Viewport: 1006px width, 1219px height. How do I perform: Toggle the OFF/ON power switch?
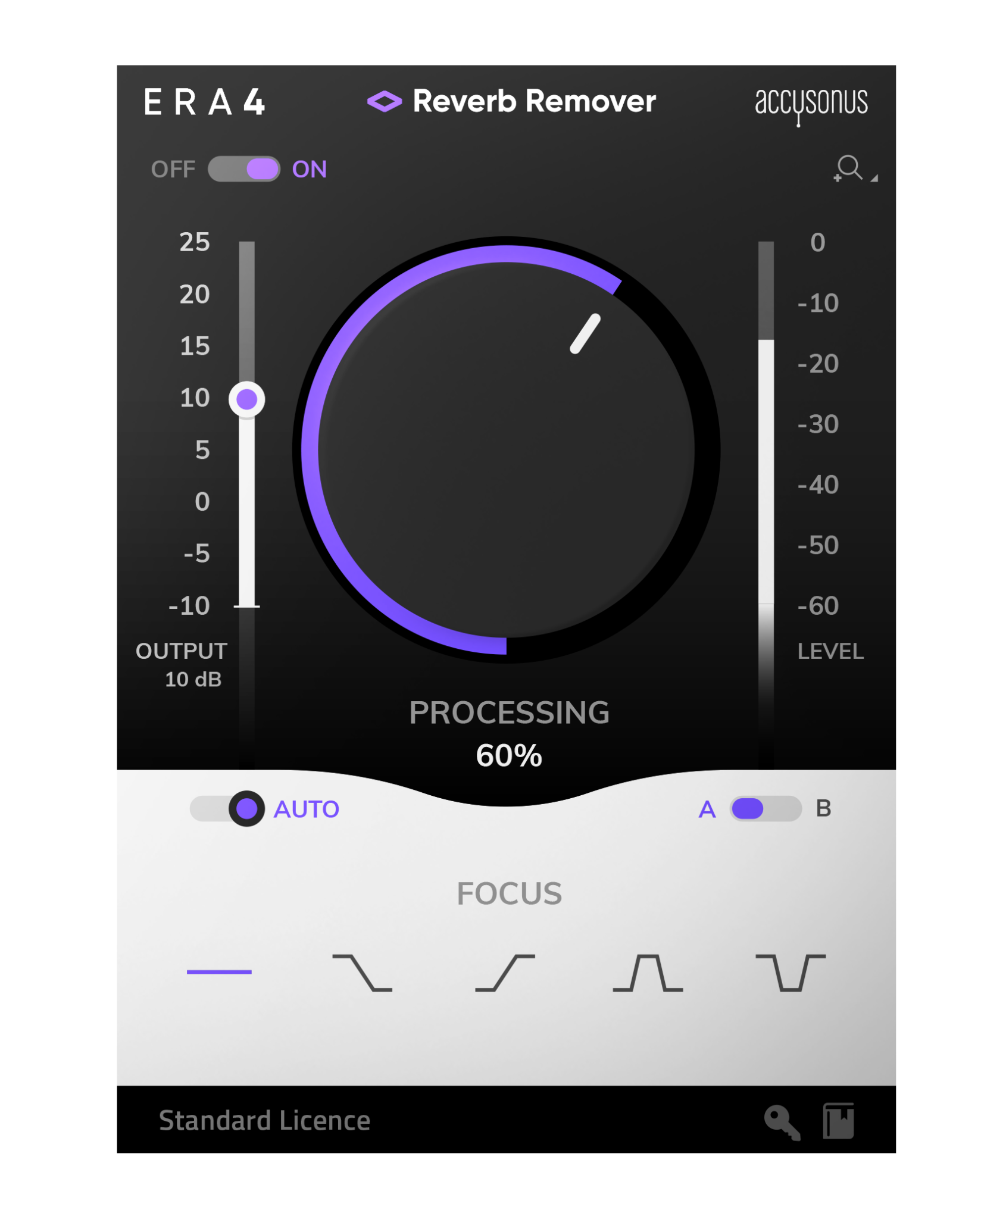[x=243, y=169]
